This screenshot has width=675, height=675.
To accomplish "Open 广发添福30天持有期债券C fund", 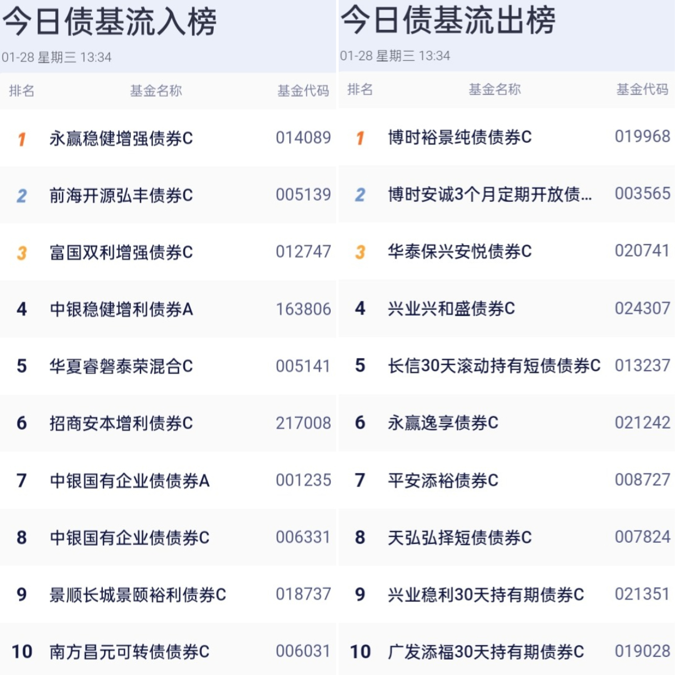I will tap(486, 652).
